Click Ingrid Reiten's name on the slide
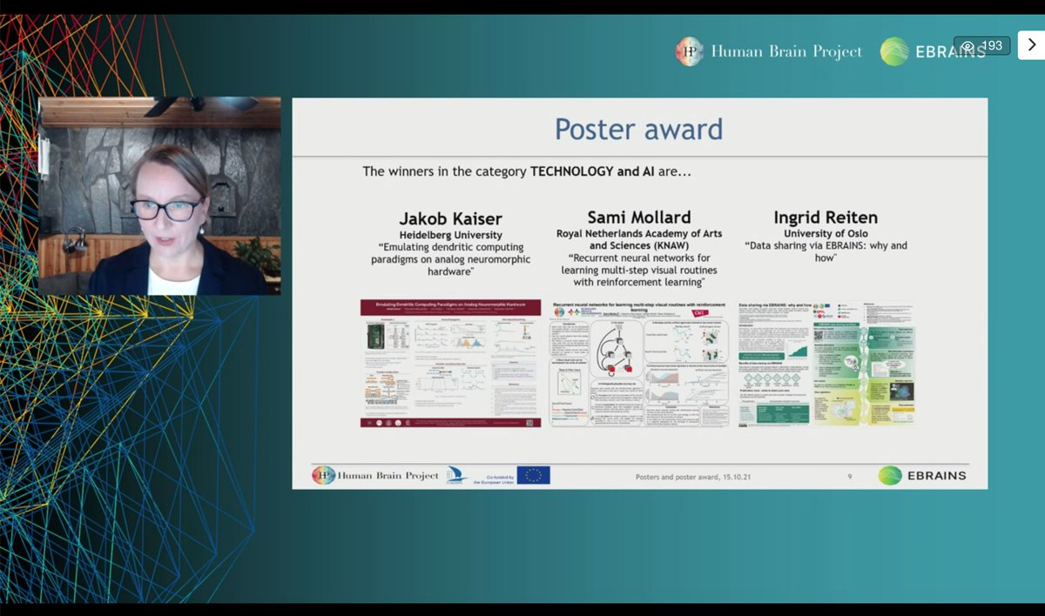The image size is (1045, 616). coord(825,217)
